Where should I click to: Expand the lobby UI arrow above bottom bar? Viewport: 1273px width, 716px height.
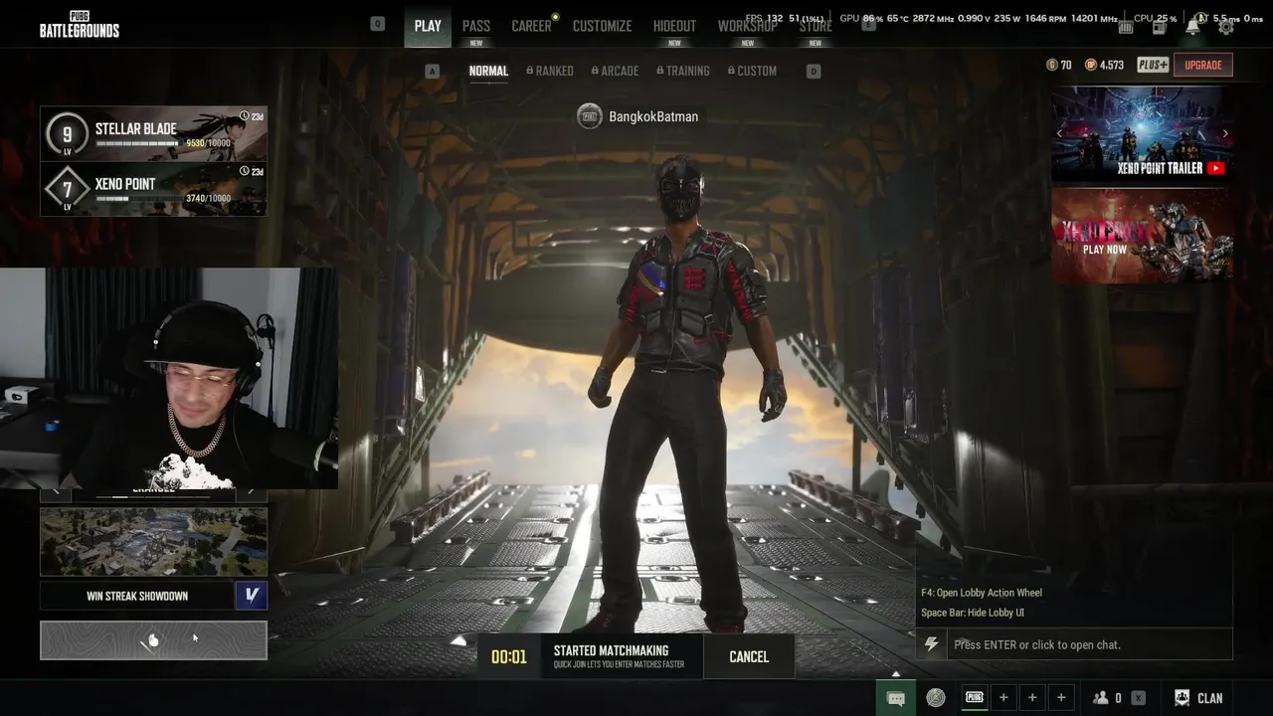point(895,673)
